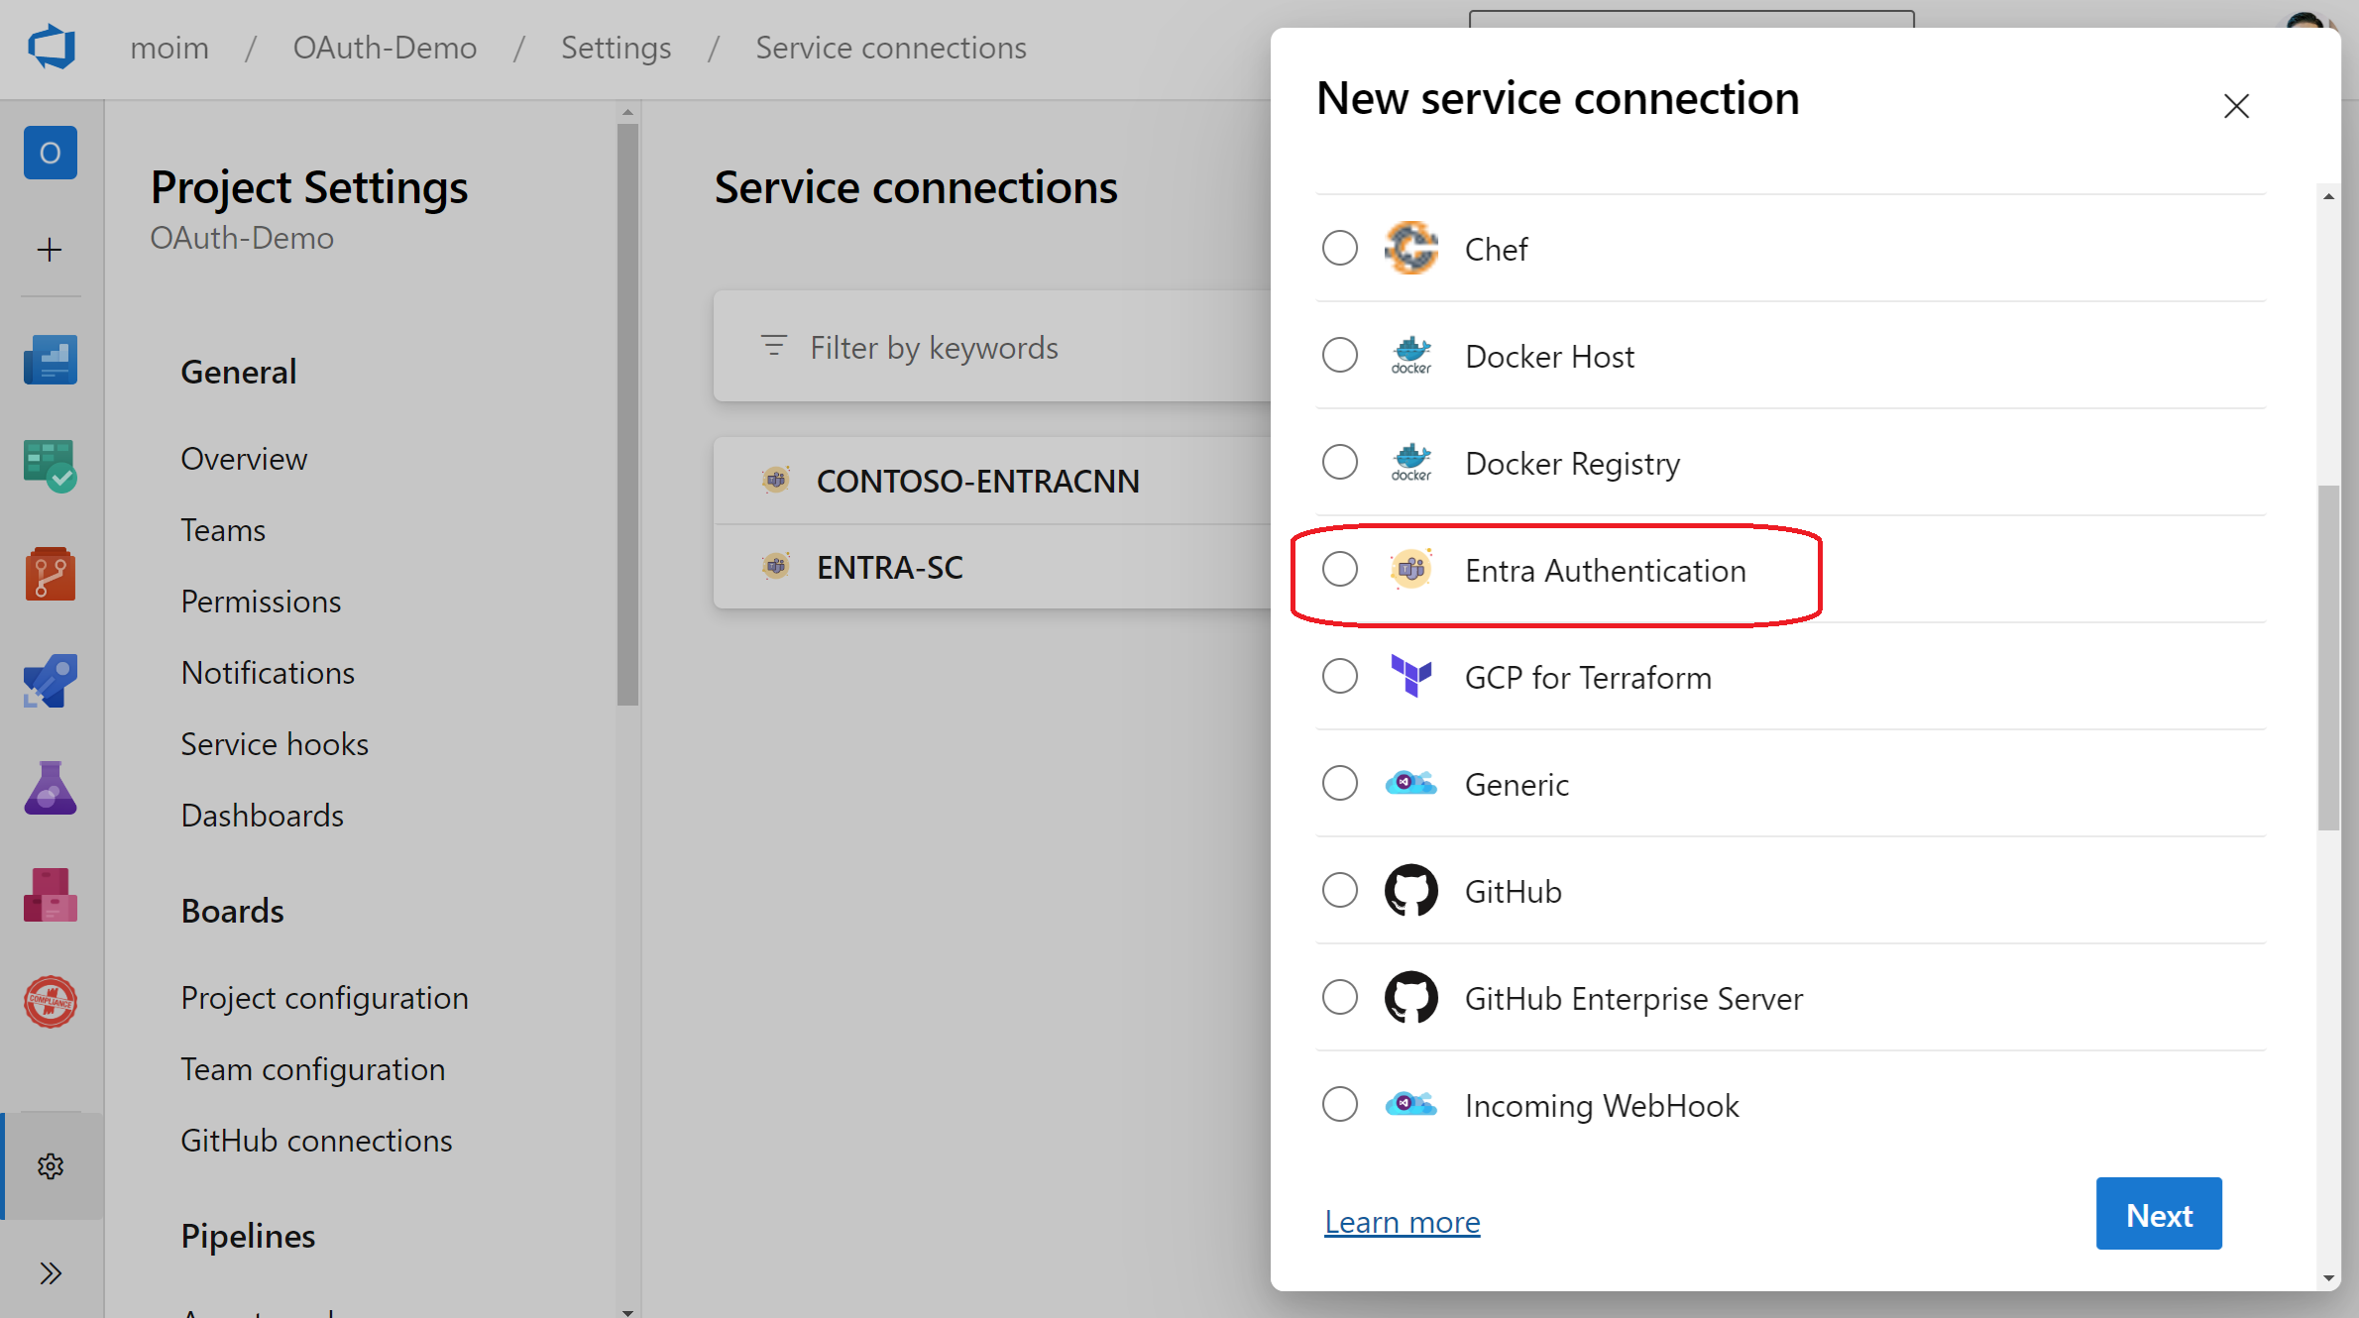Click the GitHub Enterprise Server icon
This screenshot has height=1318, width=2359.
pos(1407,999)
